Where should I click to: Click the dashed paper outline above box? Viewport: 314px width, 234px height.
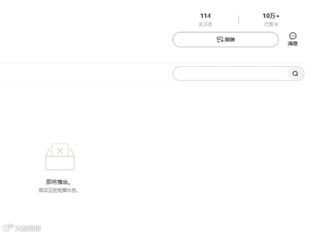[x=60, y=150]
